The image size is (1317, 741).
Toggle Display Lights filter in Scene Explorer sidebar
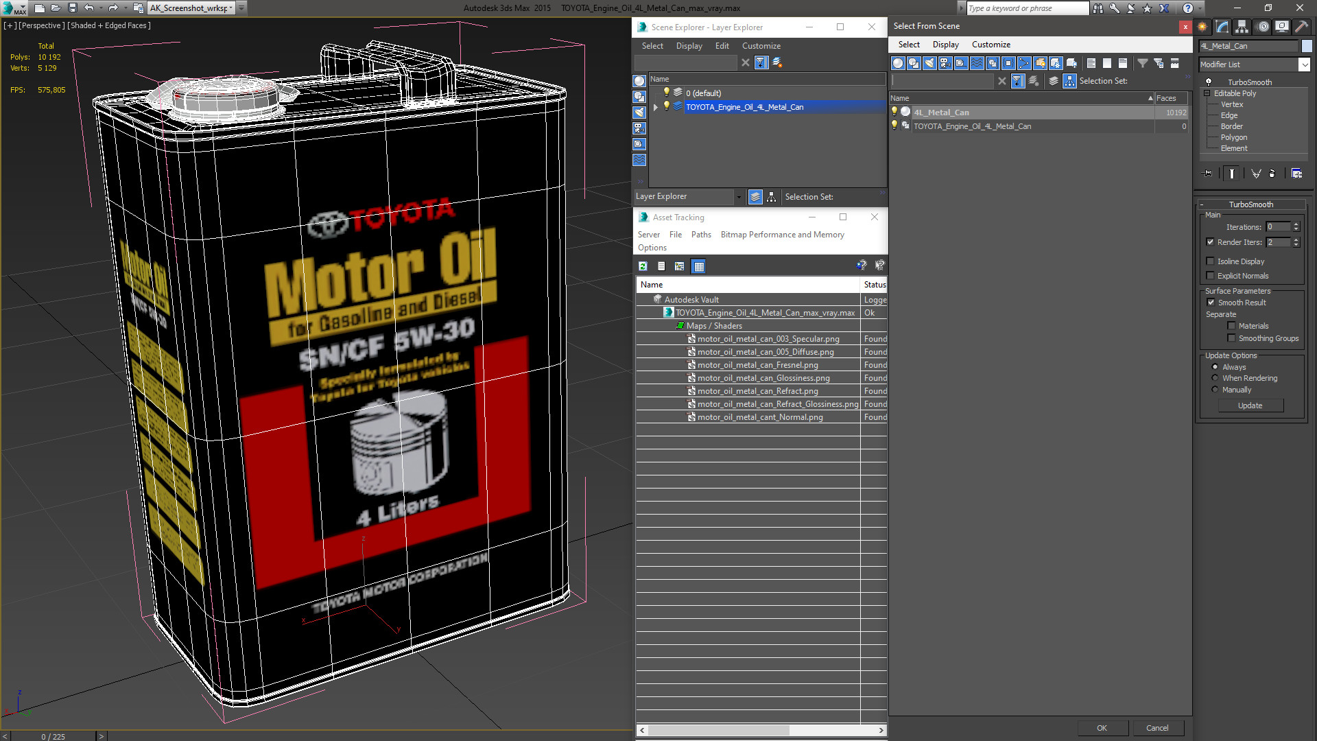pos(639,113)
